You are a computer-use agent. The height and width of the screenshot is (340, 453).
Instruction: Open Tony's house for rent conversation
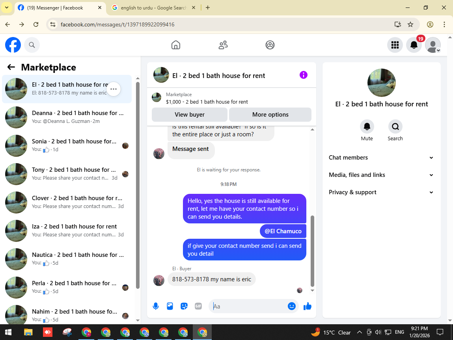[67, 174]
